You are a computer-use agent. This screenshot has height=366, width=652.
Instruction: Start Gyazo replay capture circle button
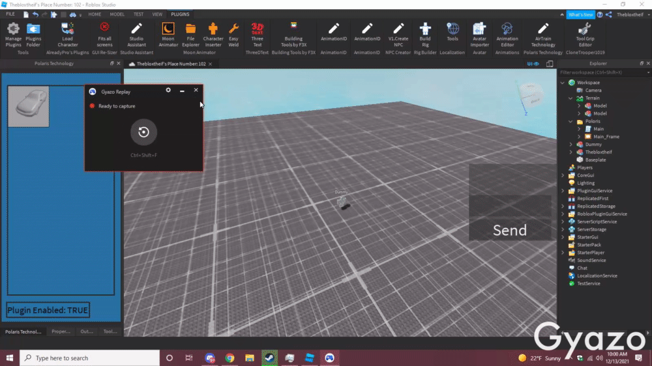tap(144, 132)
